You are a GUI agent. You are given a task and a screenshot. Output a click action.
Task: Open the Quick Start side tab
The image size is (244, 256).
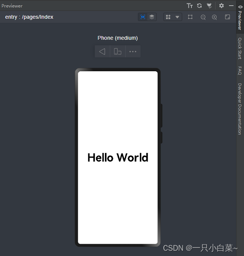click(x=240, y=48)
